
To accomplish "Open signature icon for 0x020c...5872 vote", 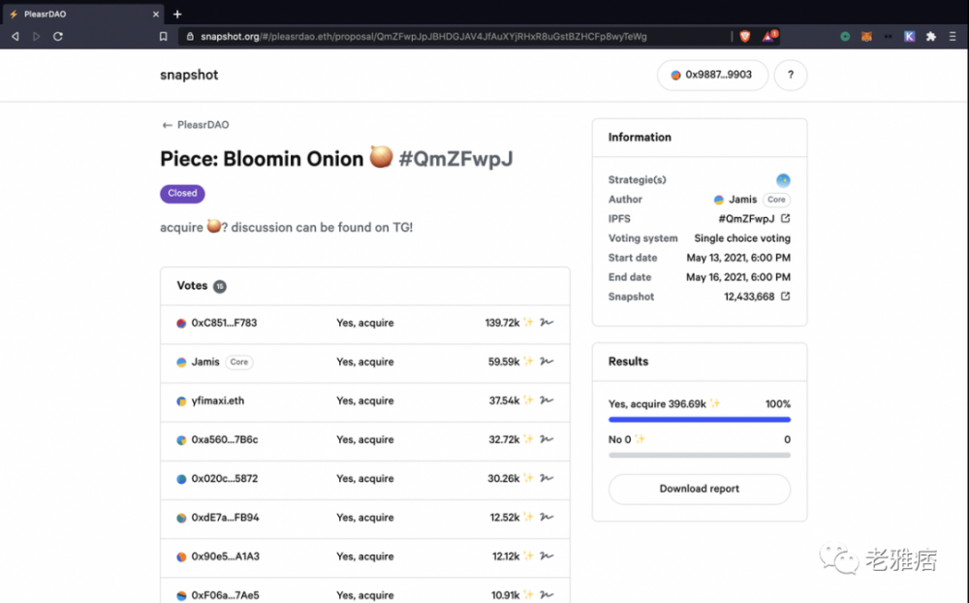I will (x=547, y=478).
